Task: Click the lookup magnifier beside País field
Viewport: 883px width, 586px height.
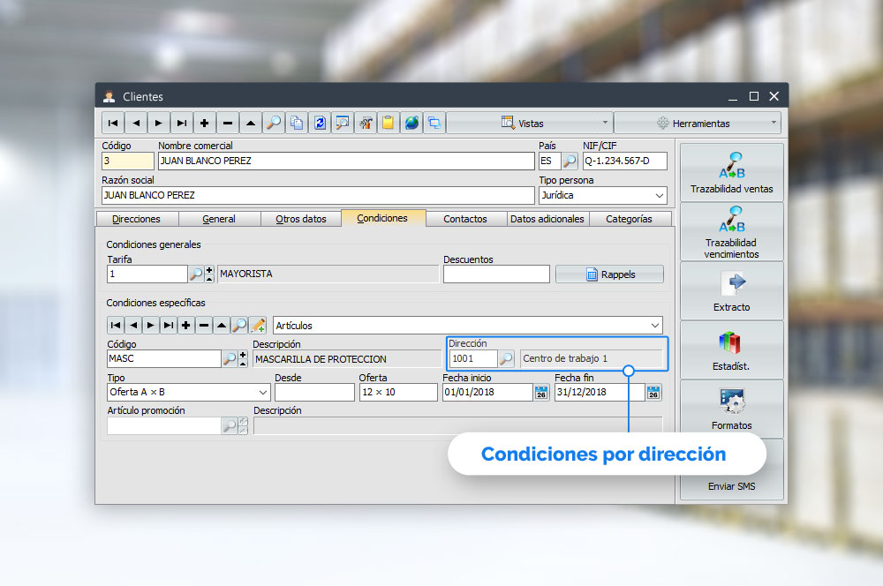Action: pos(570,162)
